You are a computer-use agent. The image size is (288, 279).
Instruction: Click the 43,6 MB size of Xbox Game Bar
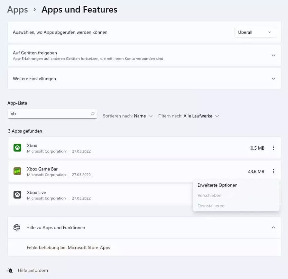tap(256, 172)
